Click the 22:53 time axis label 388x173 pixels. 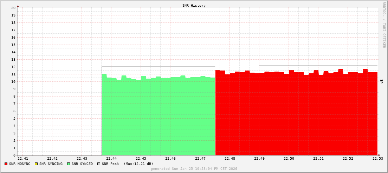tap(377, 159)
